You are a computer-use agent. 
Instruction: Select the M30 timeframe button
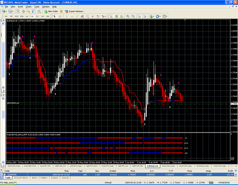[22, 16]
